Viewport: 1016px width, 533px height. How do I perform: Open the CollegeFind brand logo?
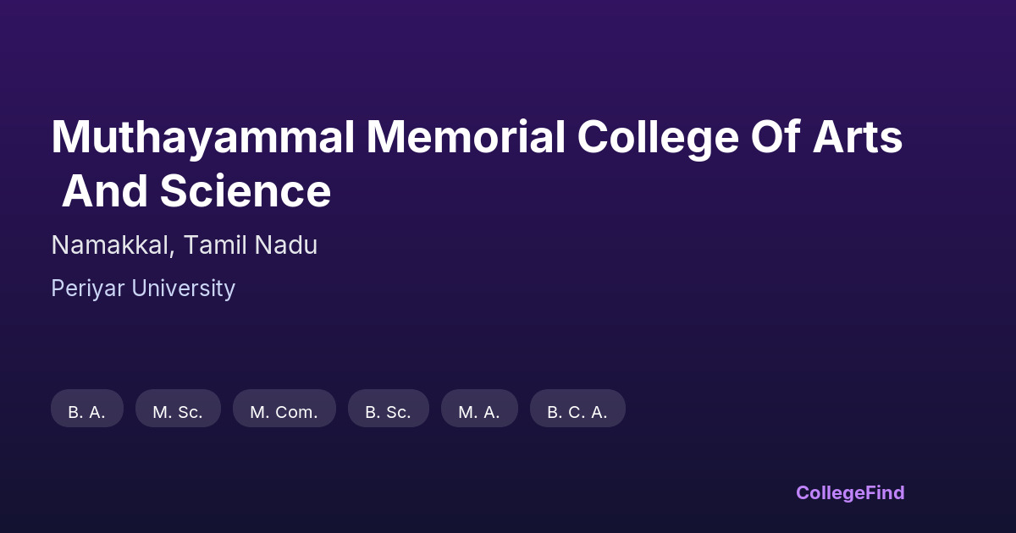(x=850, y=492)
